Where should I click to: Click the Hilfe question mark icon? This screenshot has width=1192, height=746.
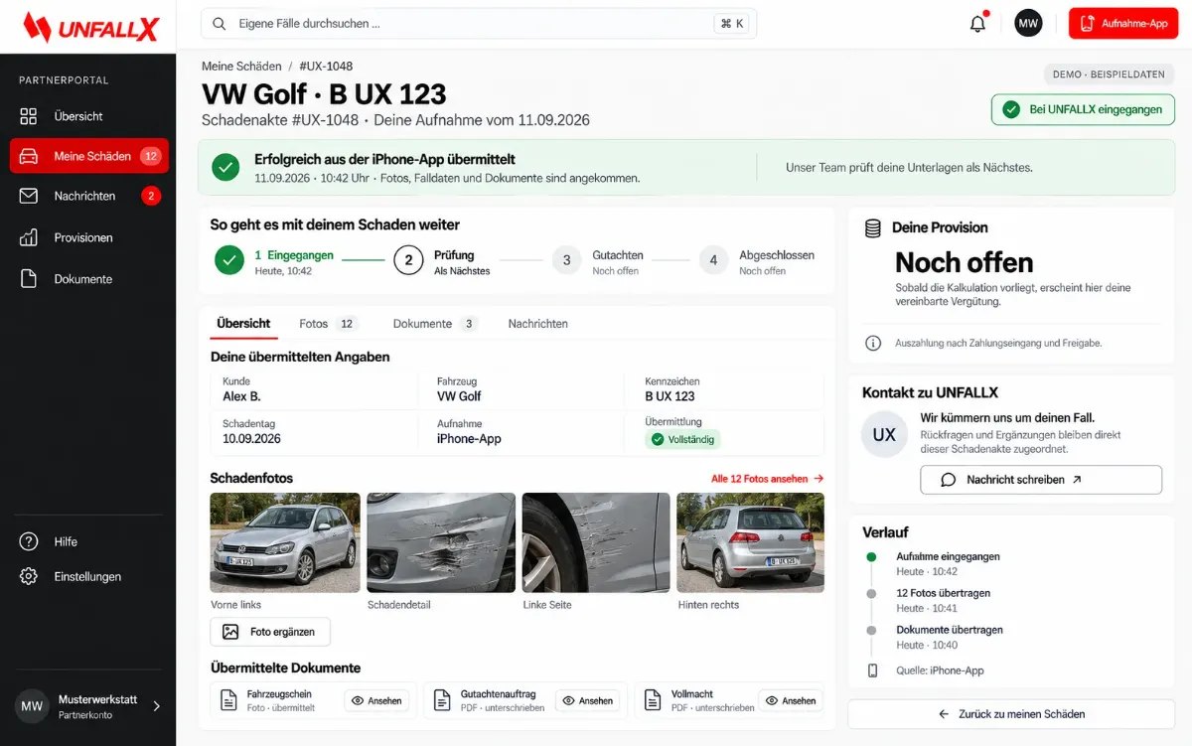coord(29,541)
